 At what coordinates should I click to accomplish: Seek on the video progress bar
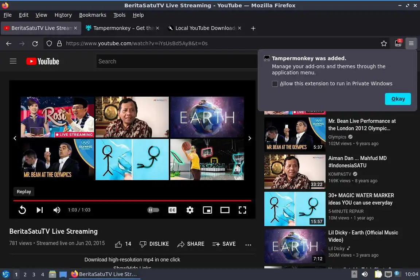coord(132,201)
